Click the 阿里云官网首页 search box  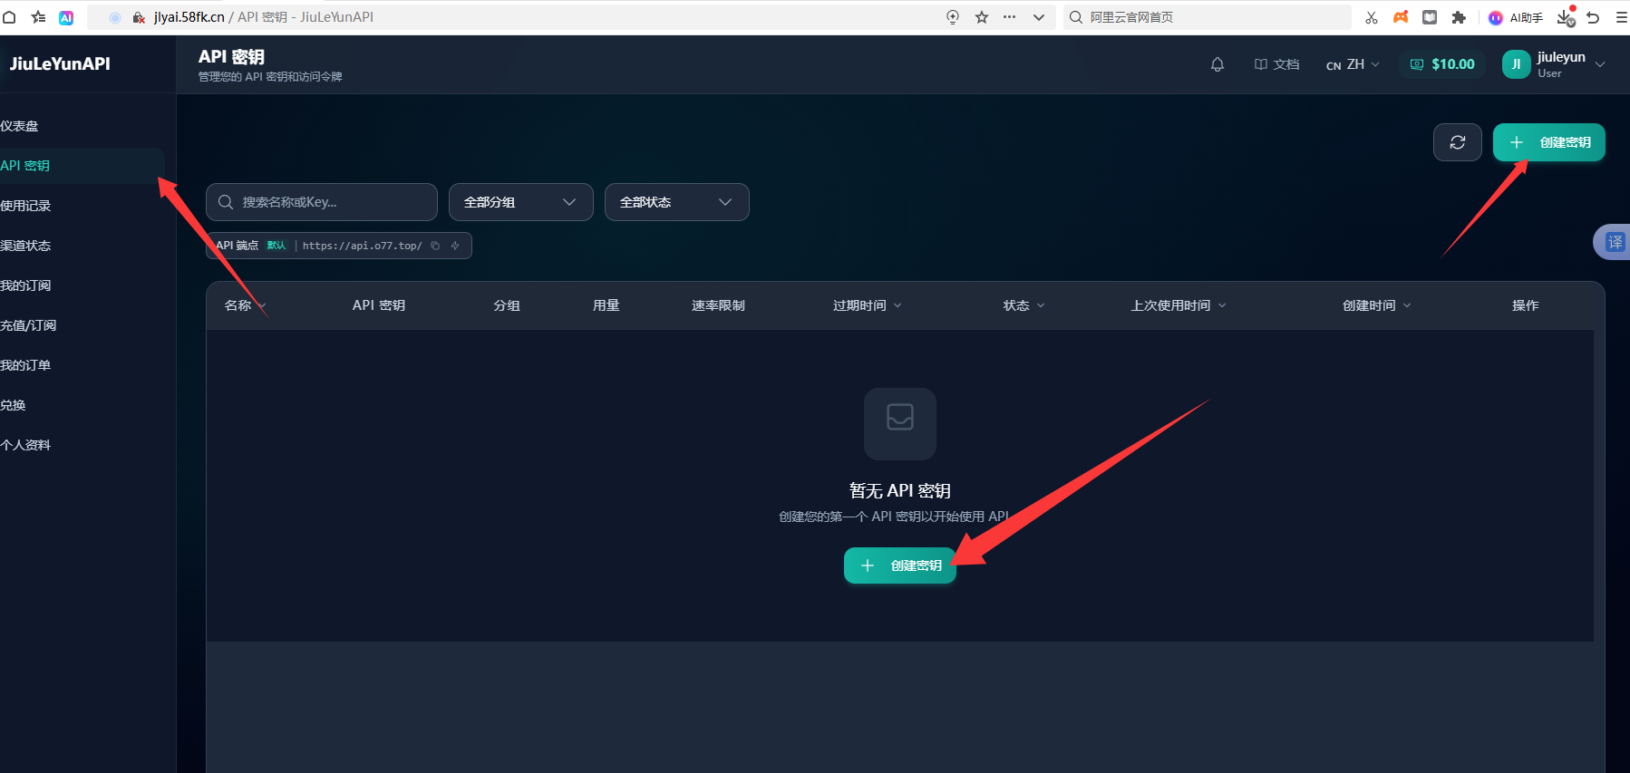[1208, 17]
